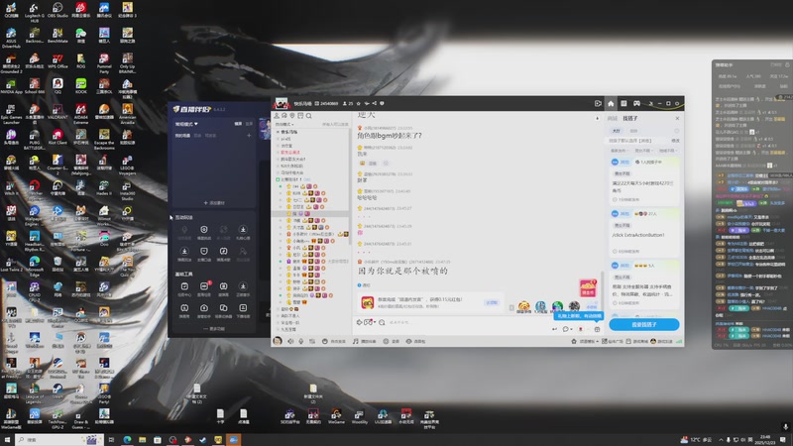Image resolution: width=793 pixels, height=446 pixels.
Task: Click 更多功能 in 直播伴侣
Action: tap(214, 329)
